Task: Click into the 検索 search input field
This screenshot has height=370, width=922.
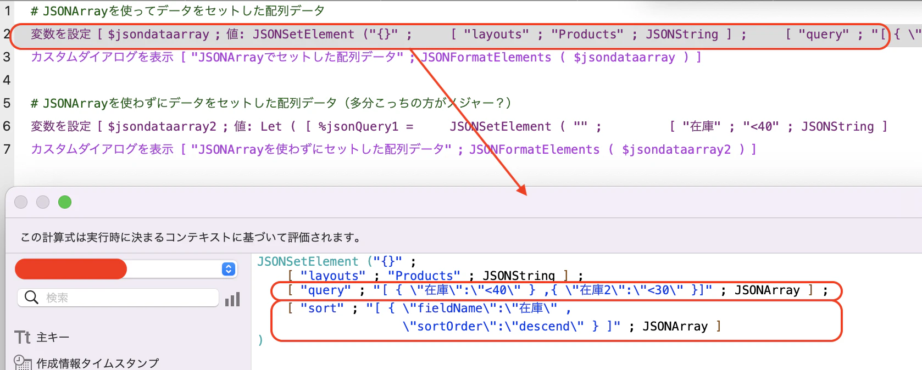Action: pos(118,298)
